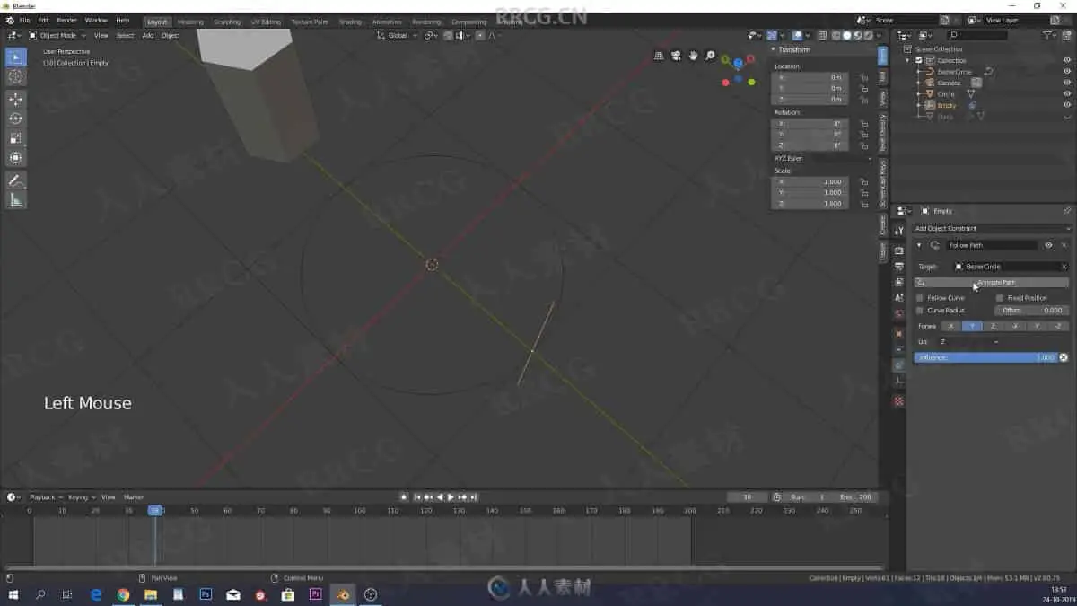Collapse the Transform panel
Image resolution: width=1077 pixels, height=606 pixels.
774,49
